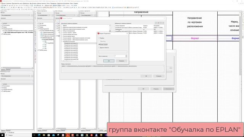Click the other-symbols text field in separator dialog
244x137 pixels.
click(113, 52)
